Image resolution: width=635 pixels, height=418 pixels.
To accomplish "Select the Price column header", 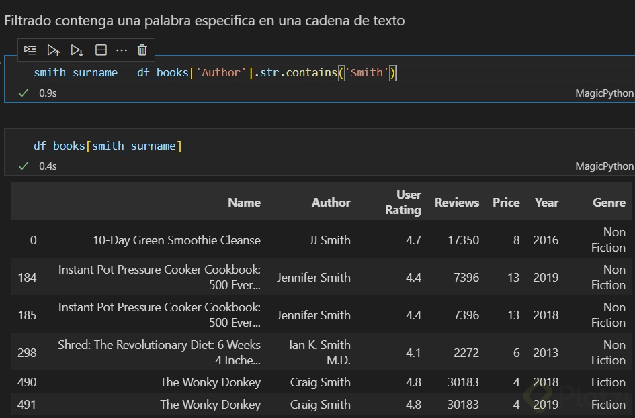I will [506, 202].
